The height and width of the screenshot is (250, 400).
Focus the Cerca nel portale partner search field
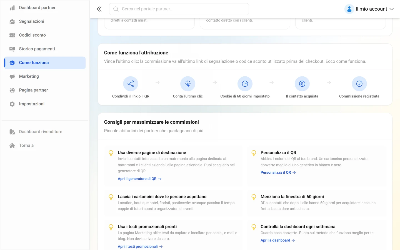(x=179, y=9)
